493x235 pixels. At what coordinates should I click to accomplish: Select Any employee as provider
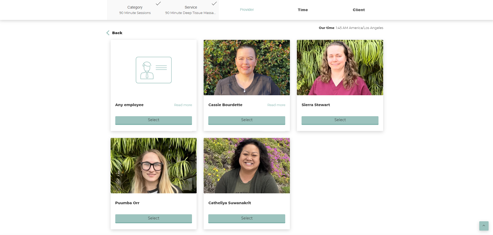point(153,120)
